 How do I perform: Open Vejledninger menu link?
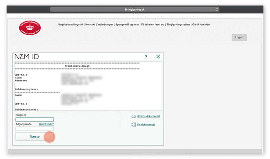105,25
